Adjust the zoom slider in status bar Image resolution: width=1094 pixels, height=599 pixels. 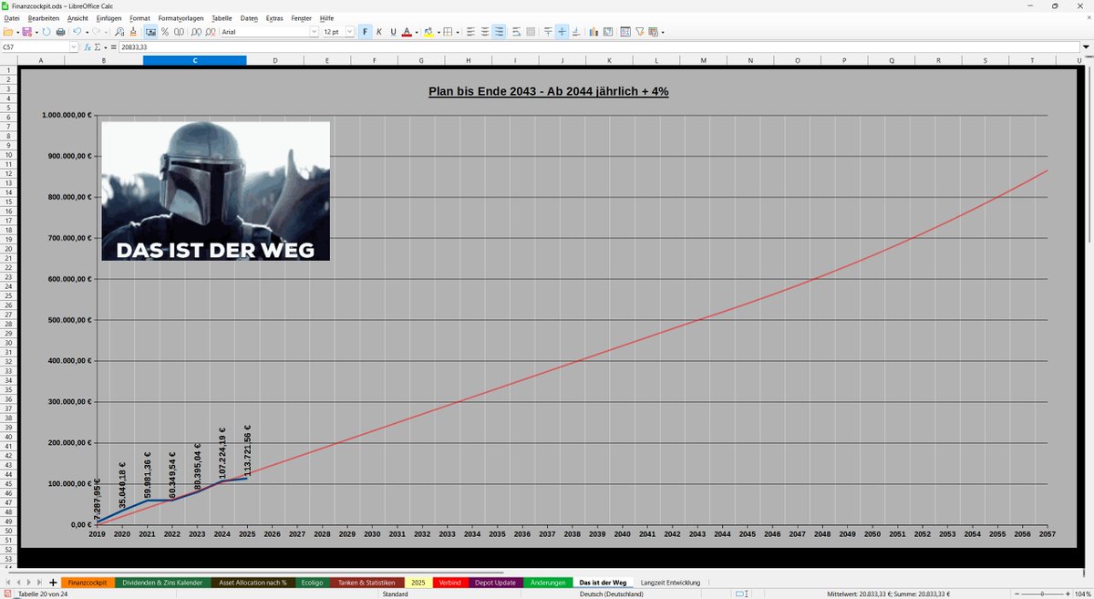[1044, 594]
